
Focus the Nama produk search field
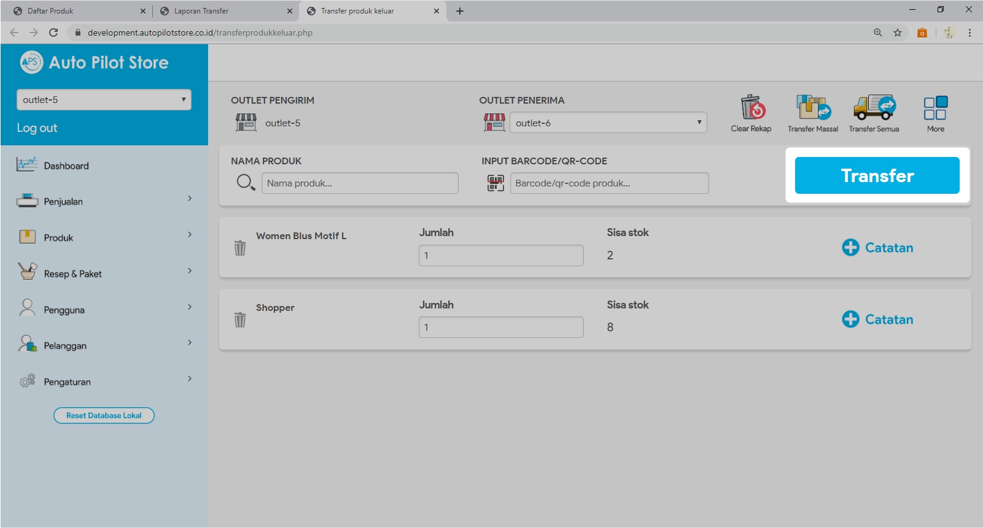360,183
